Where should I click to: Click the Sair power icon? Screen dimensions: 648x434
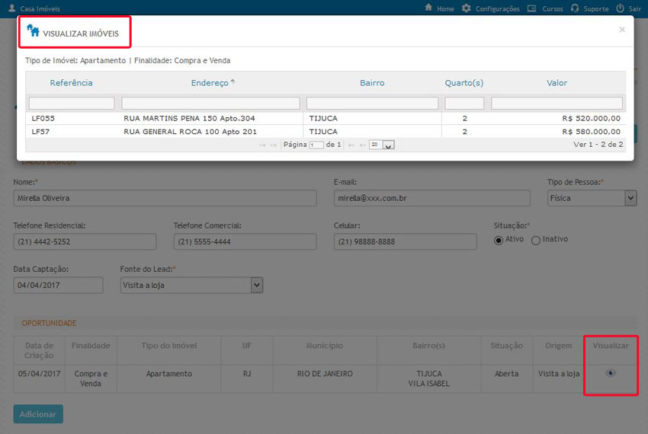pyautogui.click(x=620, y=8)
